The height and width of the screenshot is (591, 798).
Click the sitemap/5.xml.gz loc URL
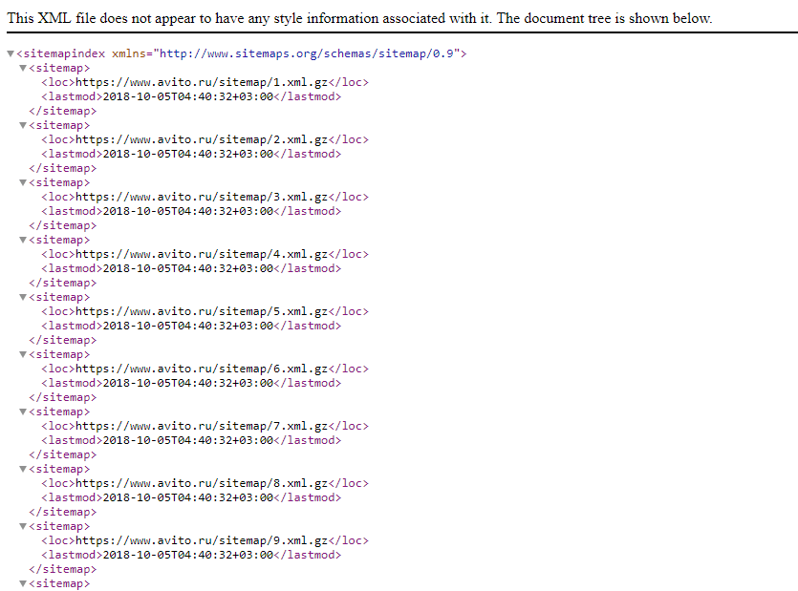(x=202, y=312)
